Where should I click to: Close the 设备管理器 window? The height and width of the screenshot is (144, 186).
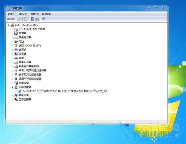coord(163,7)
